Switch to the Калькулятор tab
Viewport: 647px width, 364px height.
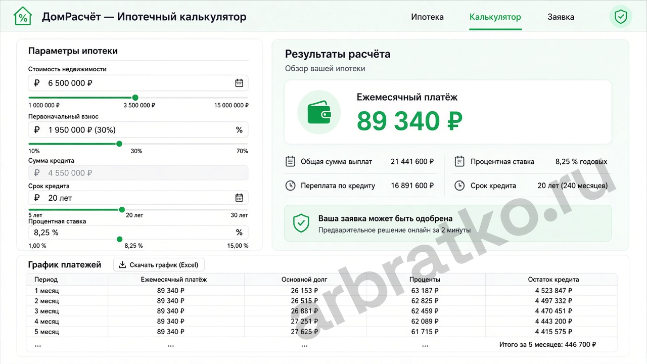pos(495,17)
